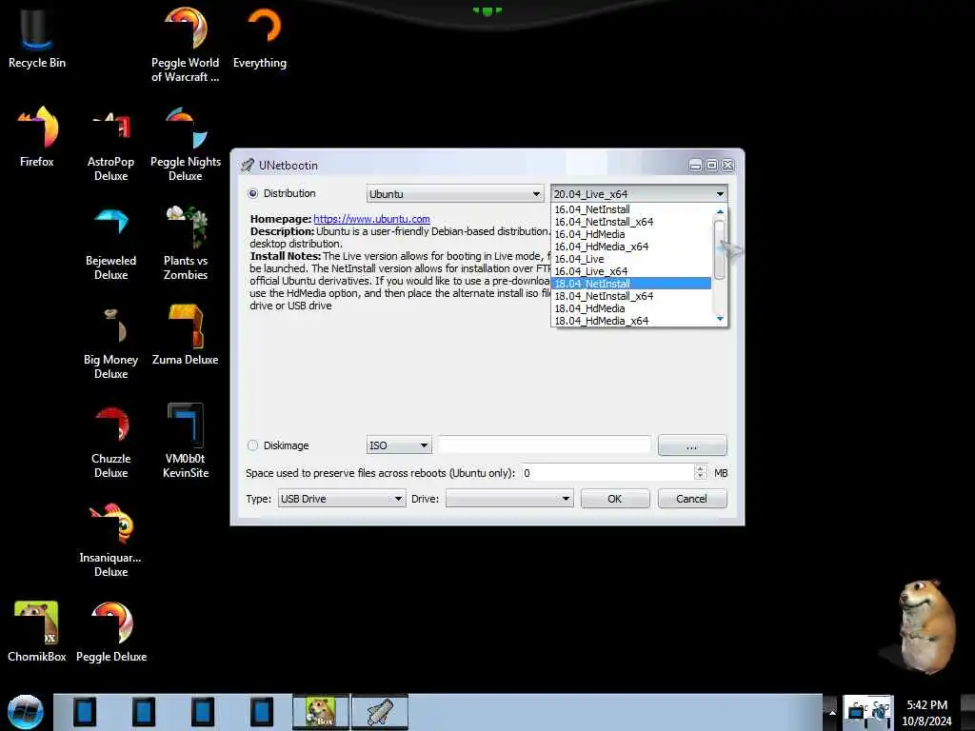Choose 16.04_NetInstall from version list
This screenshot has width=975, height=731.
(630, 209)
